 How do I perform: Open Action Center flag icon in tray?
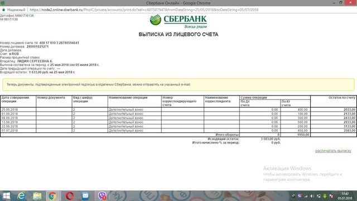click(331, 196)
